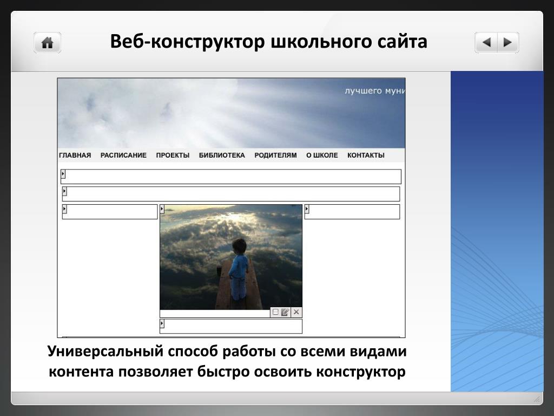Advance to next slide with right arrow
Image resolution: width=554 pixels, height=416 pixels.
(508, 42)
